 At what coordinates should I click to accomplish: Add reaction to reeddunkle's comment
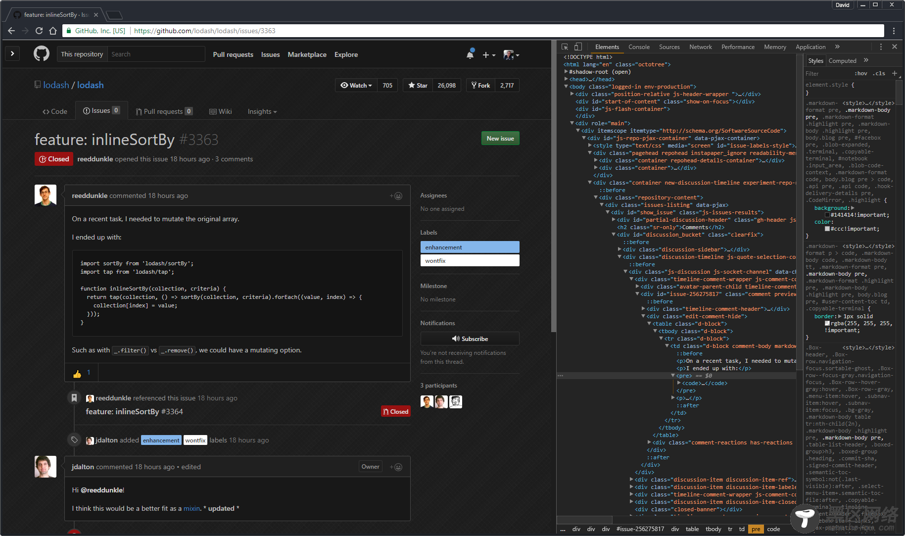point(396,196)
